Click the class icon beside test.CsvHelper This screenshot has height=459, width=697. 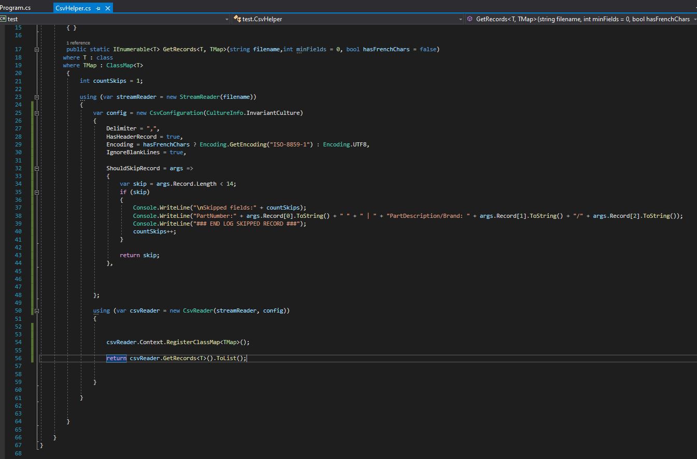pyautogui.click(x=237, y=19)
